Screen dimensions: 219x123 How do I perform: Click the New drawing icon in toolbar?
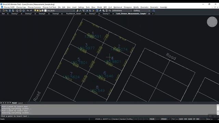pos(4,11)
